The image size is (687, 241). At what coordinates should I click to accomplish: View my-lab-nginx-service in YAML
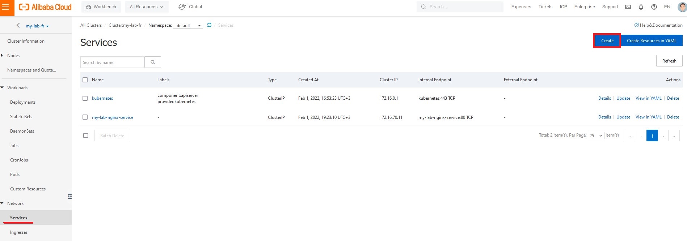[649, 117]
